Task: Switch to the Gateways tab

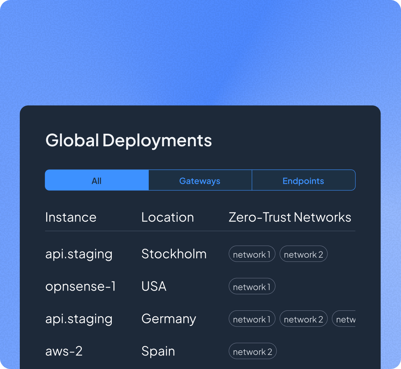Action: (x=200, y=180)
